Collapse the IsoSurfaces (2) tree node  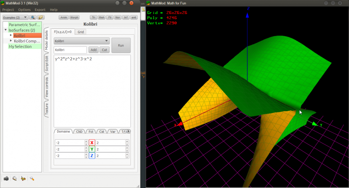click(6, 30)
